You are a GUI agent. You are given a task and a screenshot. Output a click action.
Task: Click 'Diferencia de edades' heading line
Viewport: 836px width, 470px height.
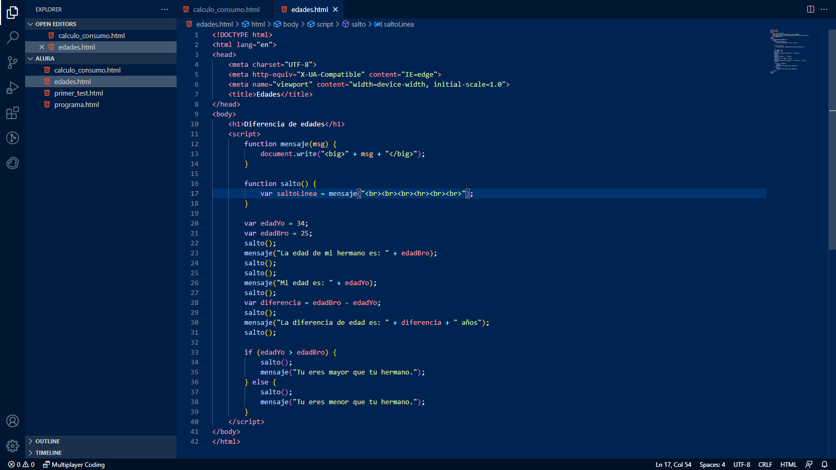point(286,124)
